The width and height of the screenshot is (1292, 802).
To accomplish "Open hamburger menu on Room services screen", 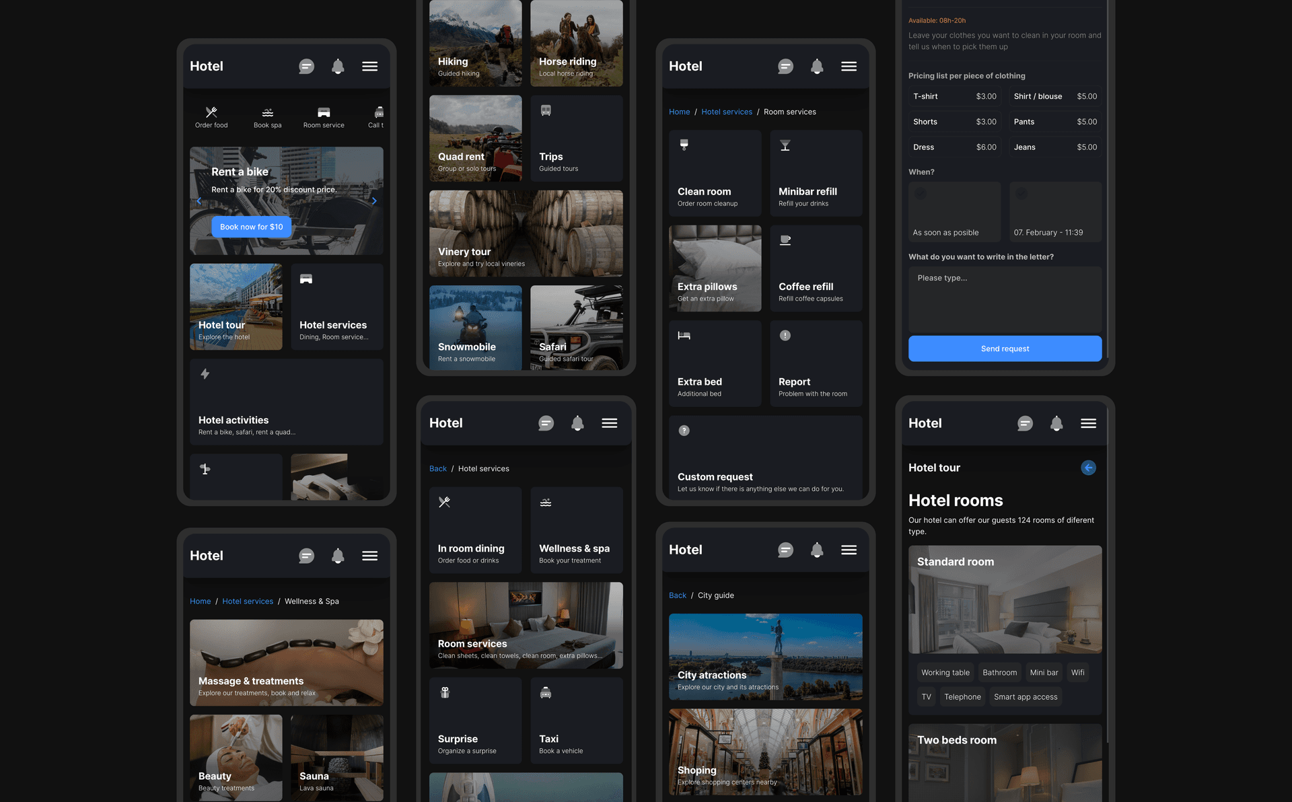I will click(x=849, y=66).
